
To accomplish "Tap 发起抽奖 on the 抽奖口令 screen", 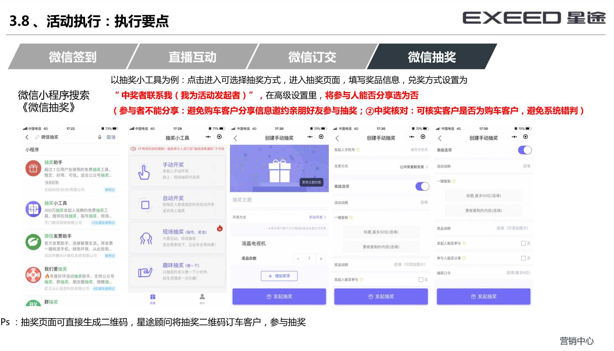I will coord(484,296).
